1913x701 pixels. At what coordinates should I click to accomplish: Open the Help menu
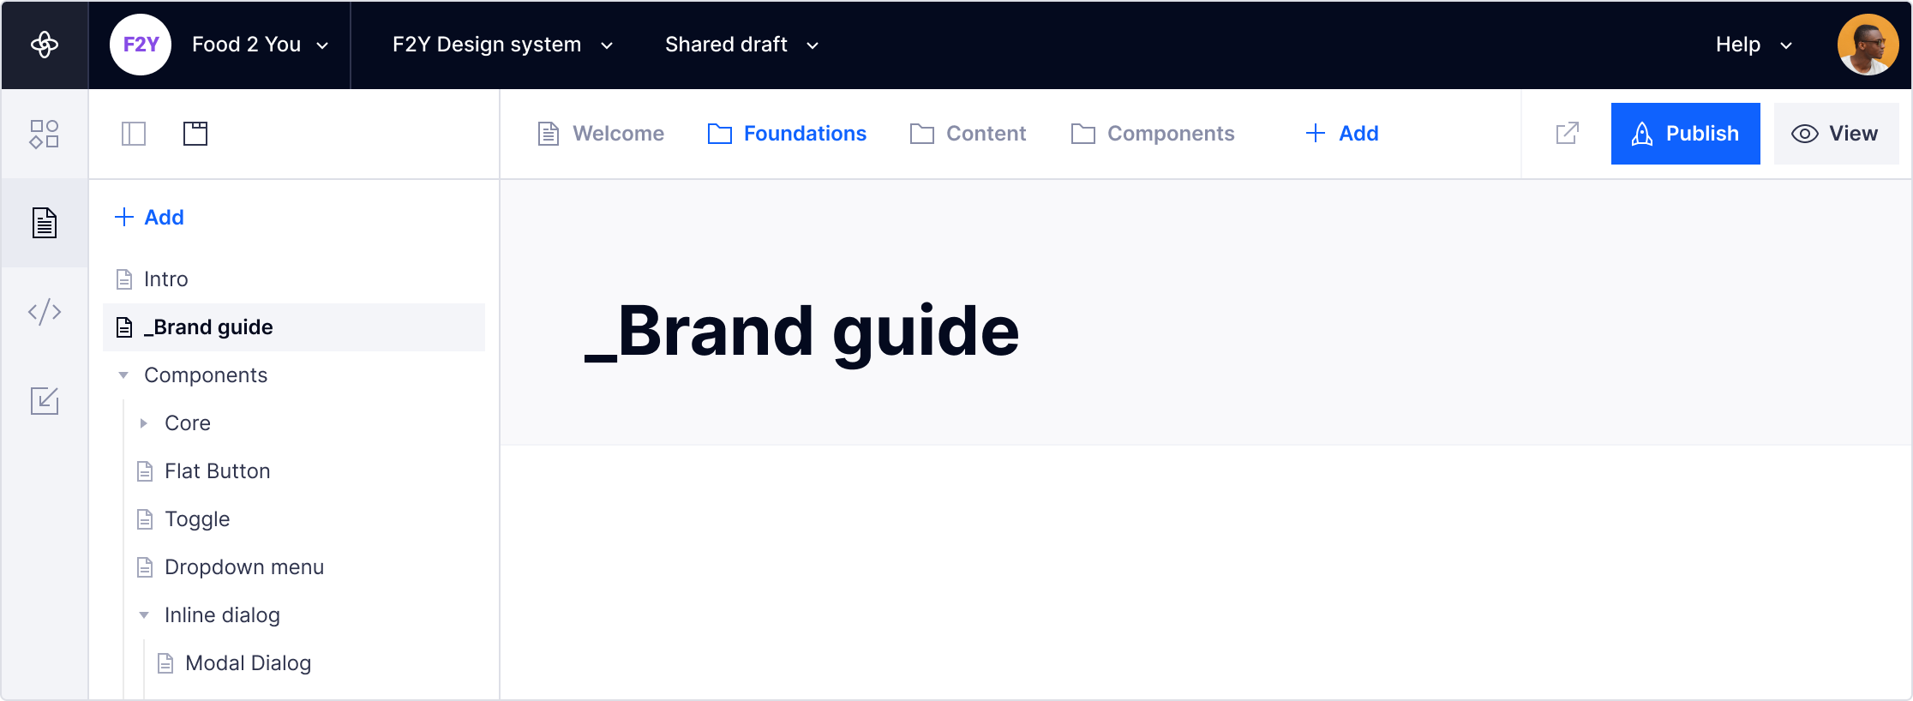[x=1754, y=45]
